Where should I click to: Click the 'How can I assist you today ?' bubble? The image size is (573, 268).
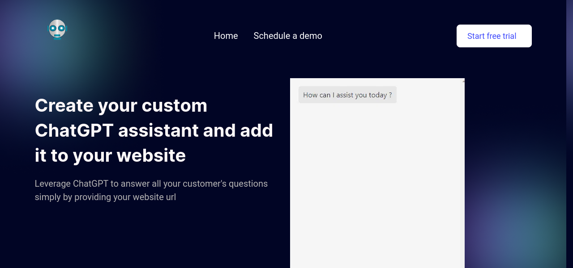click(347, 95)
